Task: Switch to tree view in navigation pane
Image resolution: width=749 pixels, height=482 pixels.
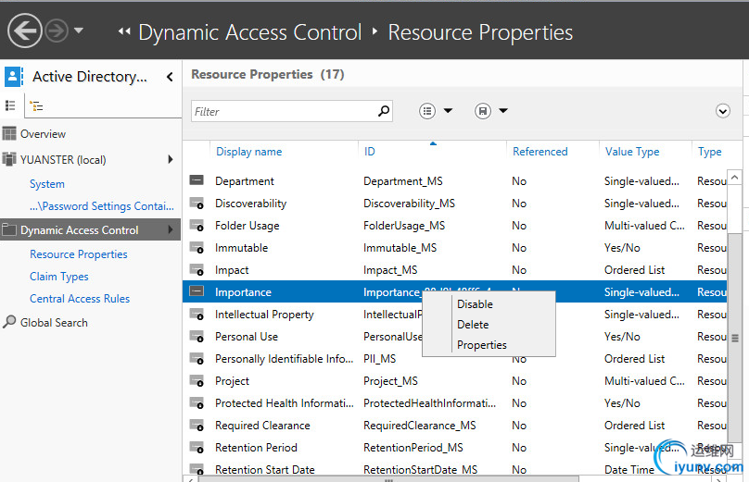Action: 36,105
